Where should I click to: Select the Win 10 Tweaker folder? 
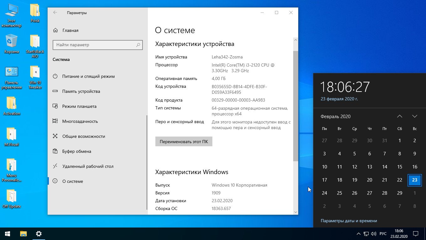tap(35, 77)
